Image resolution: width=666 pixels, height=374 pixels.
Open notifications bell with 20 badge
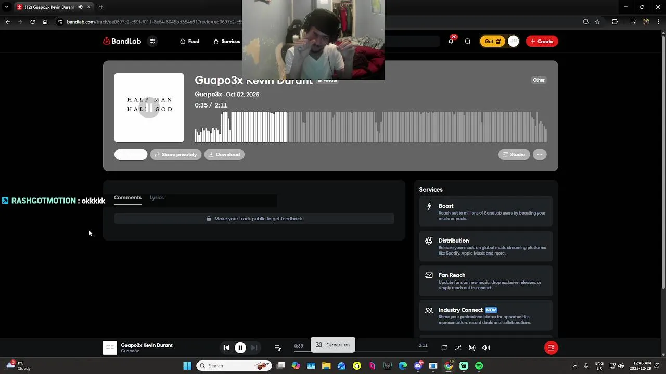tap(451, 41)
